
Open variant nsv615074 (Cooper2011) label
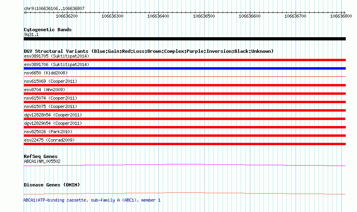(x=51, y=98)
